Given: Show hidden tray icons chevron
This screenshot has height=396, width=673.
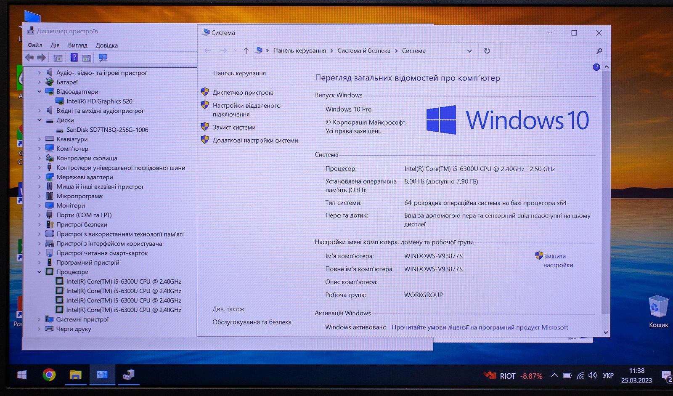Looking at the screenshot, I should [555, 375].
